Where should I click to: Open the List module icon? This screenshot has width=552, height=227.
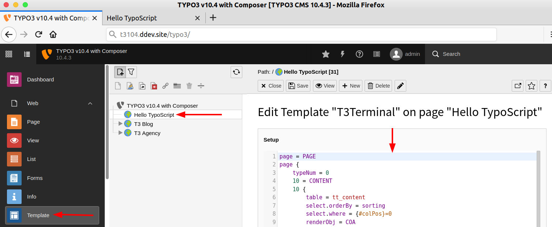pos(14,159)
